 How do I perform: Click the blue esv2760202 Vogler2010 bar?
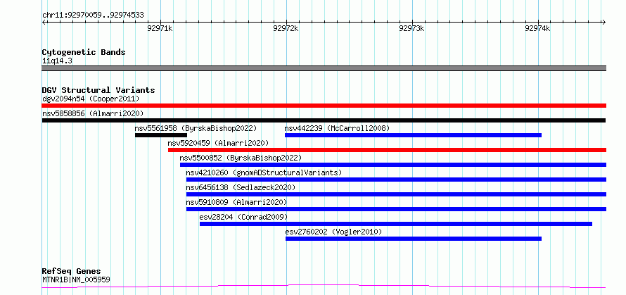click(x=414, y=239)
